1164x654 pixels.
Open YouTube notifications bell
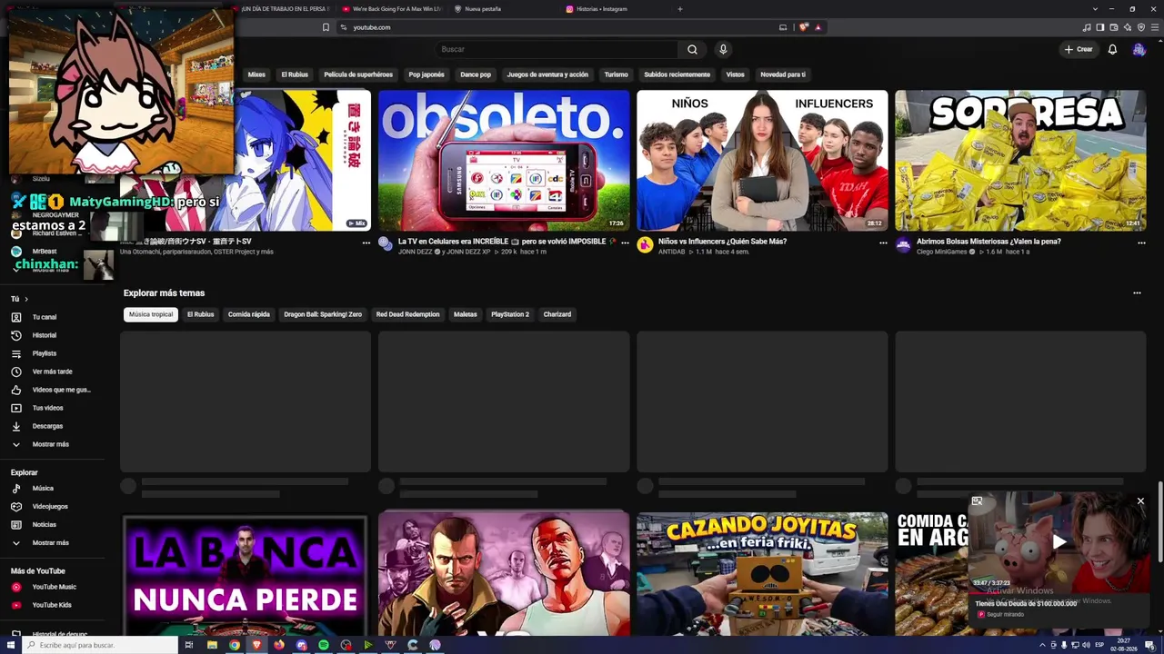pyautogui.click(x=1112, y=49)
